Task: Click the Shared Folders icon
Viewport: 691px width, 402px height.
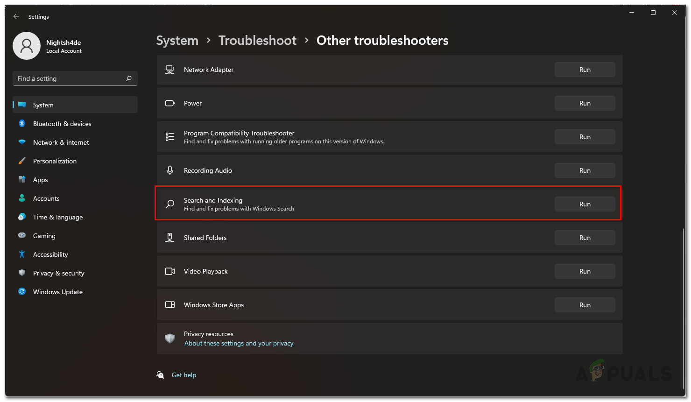Action: tap(170, 238)
